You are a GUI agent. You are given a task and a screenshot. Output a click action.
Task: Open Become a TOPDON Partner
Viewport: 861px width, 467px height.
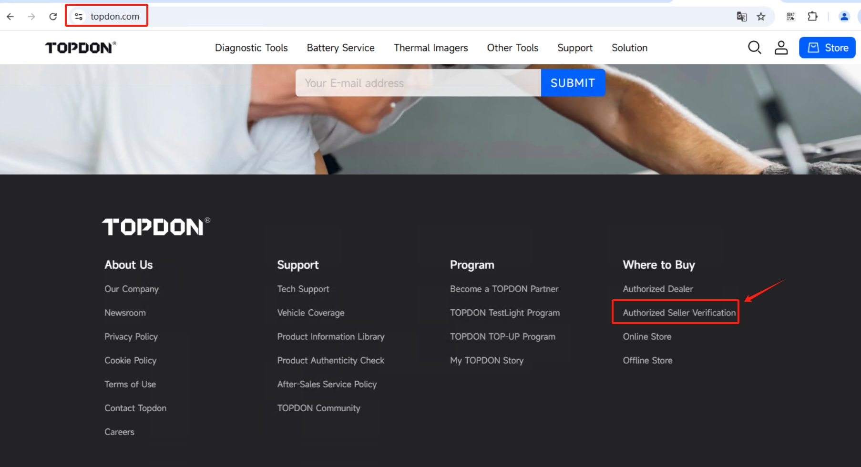504,289
